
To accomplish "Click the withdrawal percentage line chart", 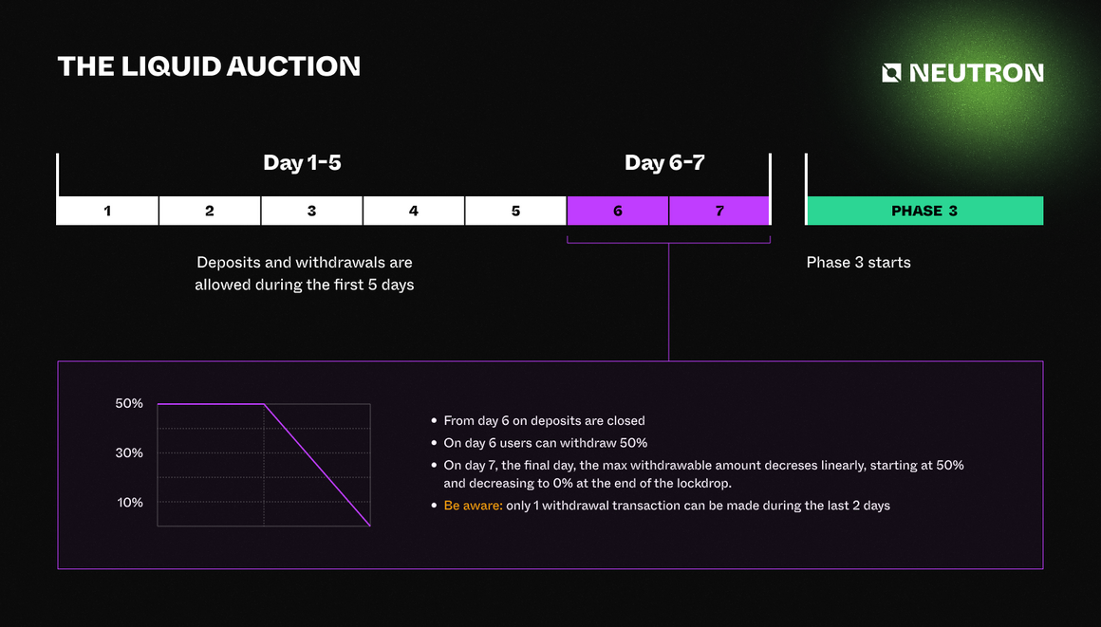I will (x=264, y=465).
